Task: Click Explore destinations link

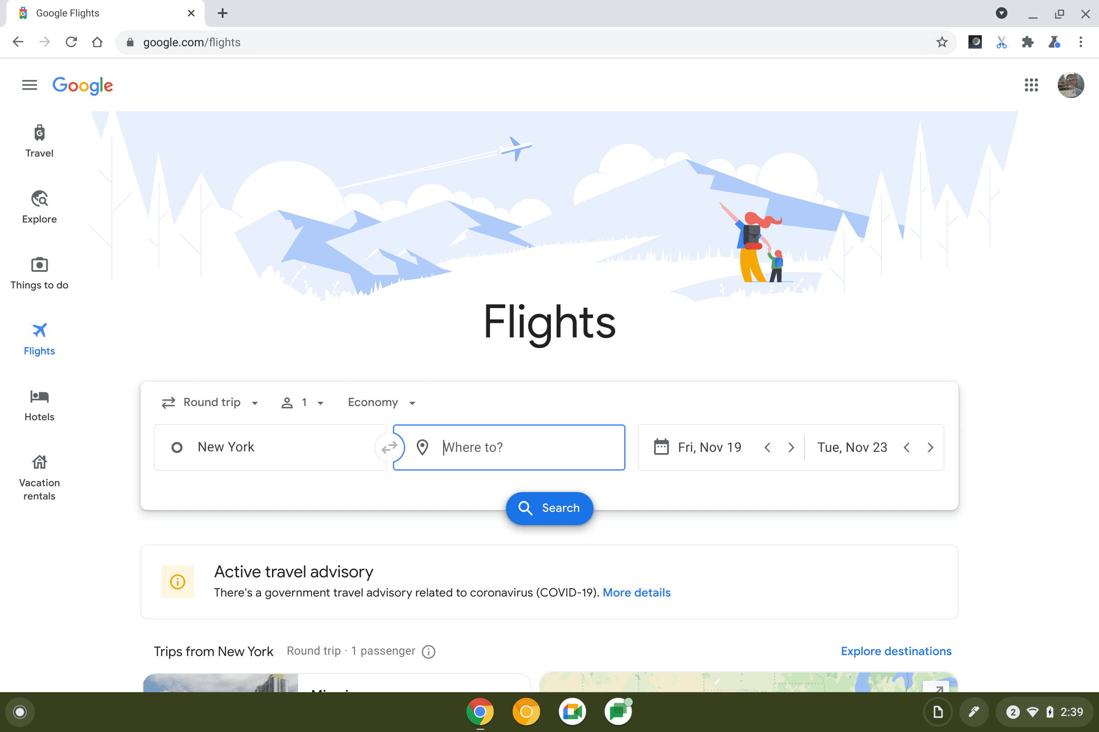Action: (x=896, y=651)
